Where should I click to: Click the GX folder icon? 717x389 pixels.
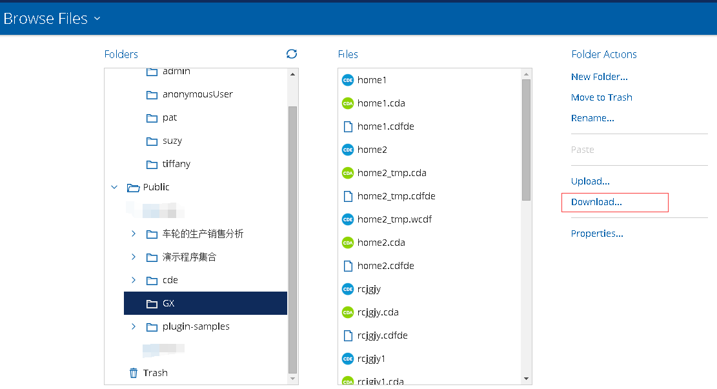(x=152, y=303)
